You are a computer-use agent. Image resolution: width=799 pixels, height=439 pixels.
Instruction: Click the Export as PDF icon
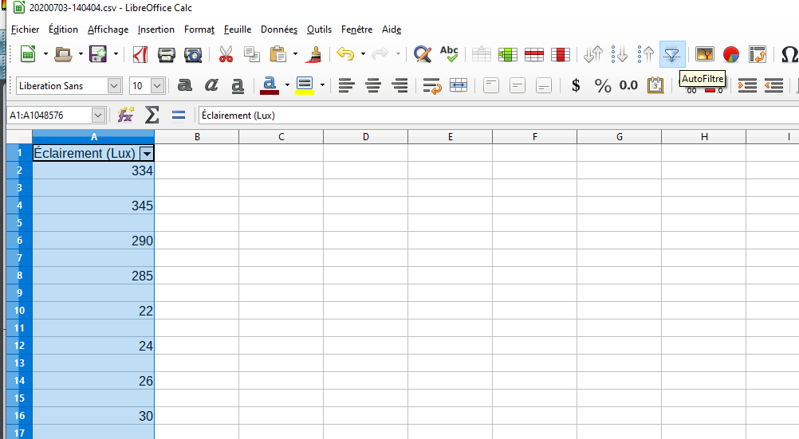coord(140,54)
